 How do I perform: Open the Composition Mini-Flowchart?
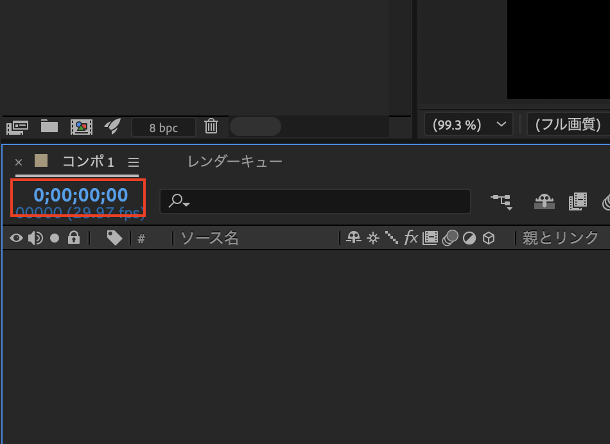[501, 201]
